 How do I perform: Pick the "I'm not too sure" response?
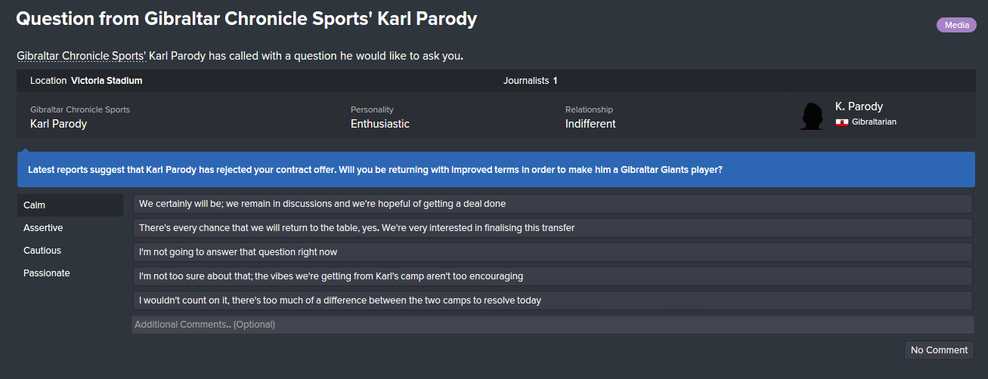[x=552, y=276]
